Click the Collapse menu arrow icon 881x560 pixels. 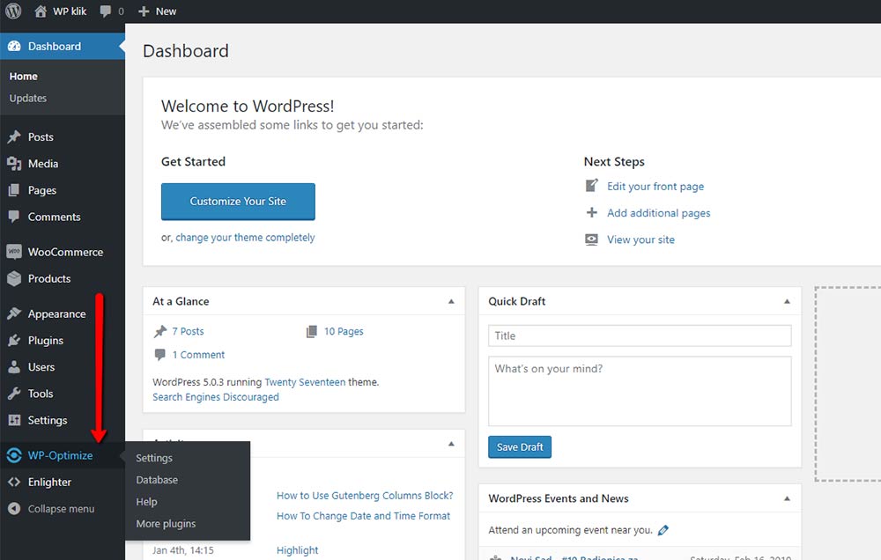[x=14, y=508]
